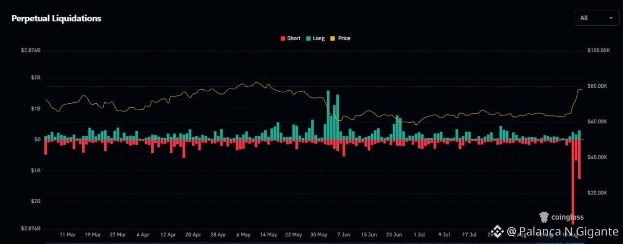
Task: Click the "12 Apr" date label
Action: [168, 234]
